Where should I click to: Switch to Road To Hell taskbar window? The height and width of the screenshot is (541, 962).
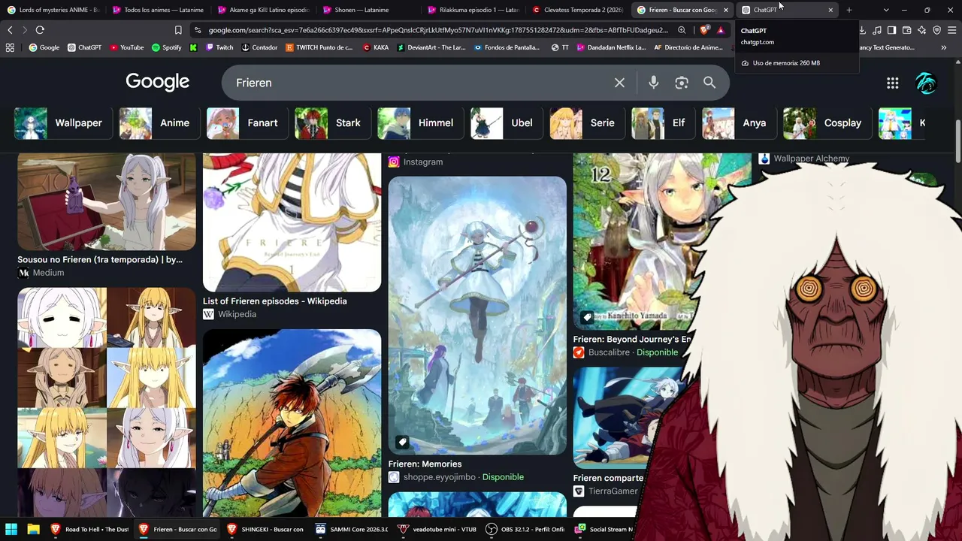tap(90, 529)
